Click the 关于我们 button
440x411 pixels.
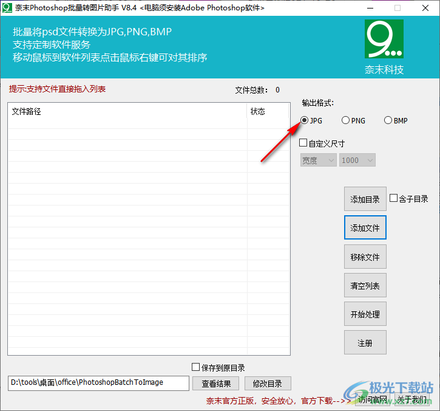pos(412,399)
